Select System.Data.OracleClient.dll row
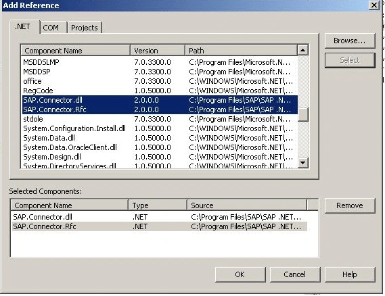 [x=160, y=147]
